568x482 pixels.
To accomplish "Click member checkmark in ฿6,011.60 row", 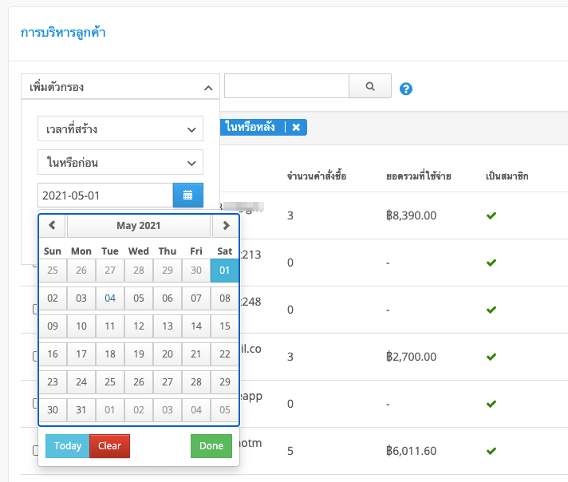I will click(x=491, y=451).
